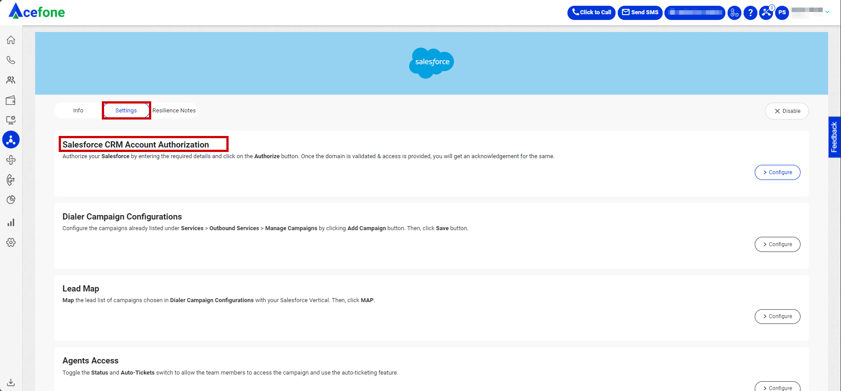Expand the account dropdown chevron
This screenshot has width=841, height=391.
coord(828,12)
